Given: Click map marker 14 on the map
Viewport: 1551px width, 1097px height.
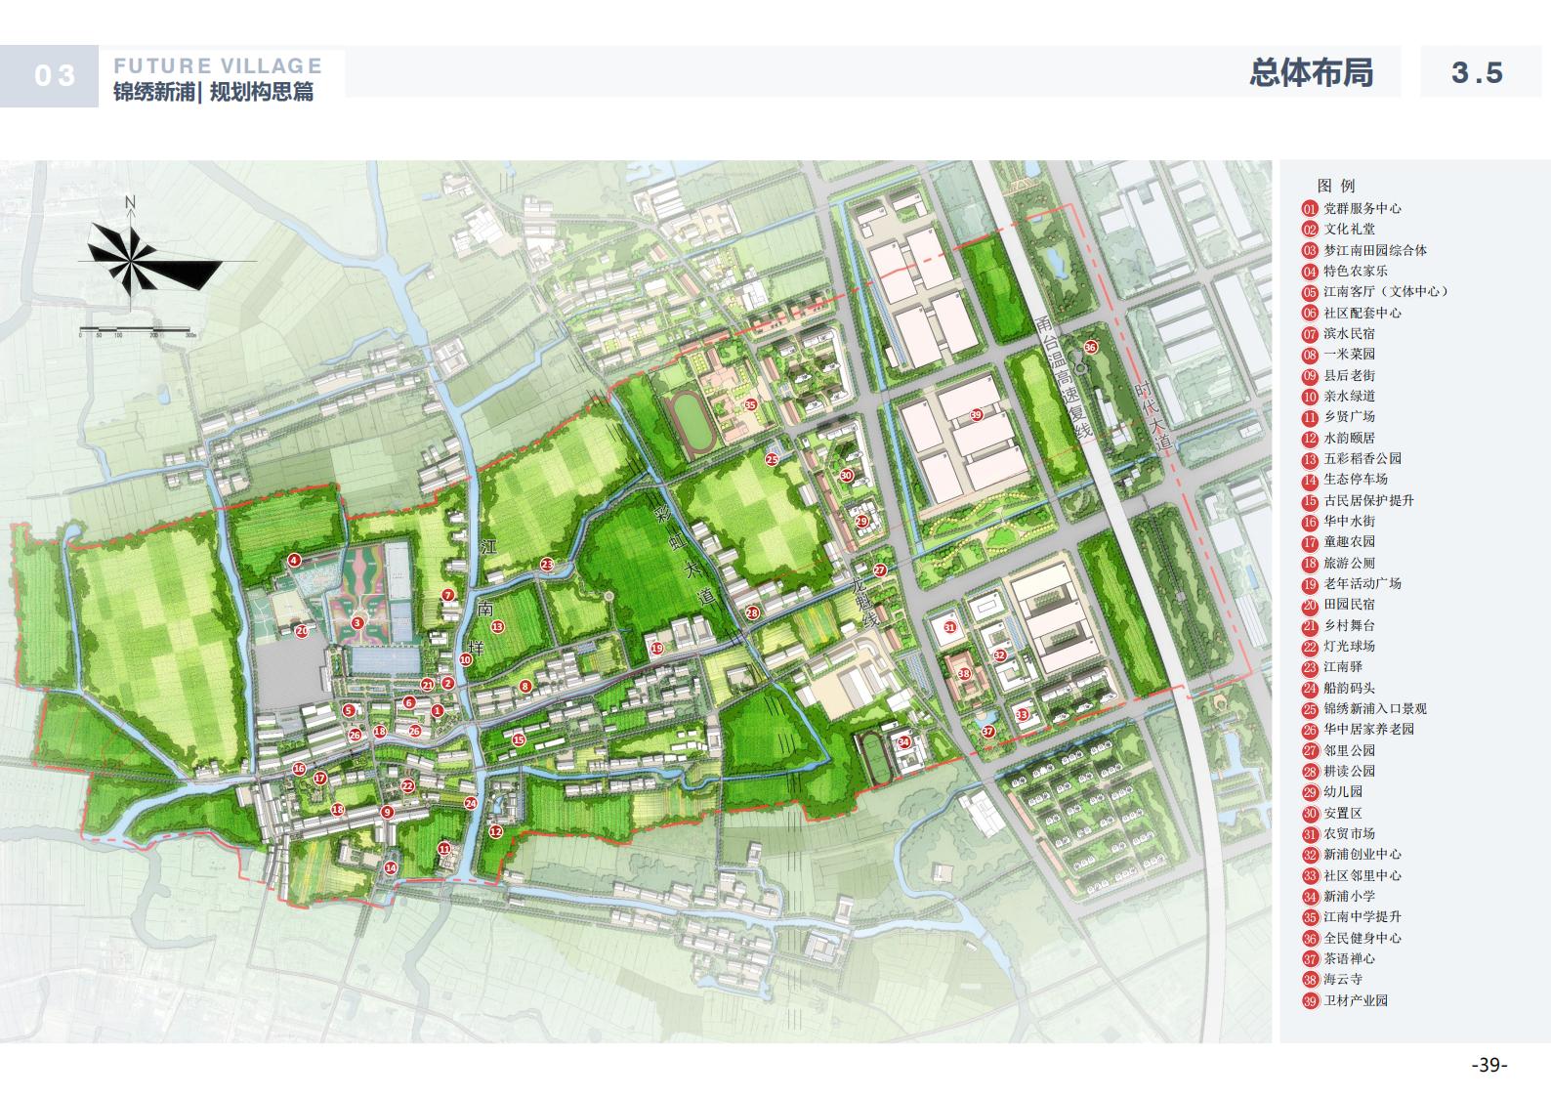Looking at the screenshot, I should 391,866.
